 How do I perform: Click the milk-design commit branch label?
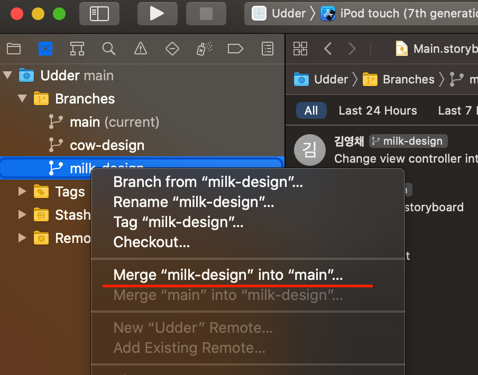tap(408, 141)
